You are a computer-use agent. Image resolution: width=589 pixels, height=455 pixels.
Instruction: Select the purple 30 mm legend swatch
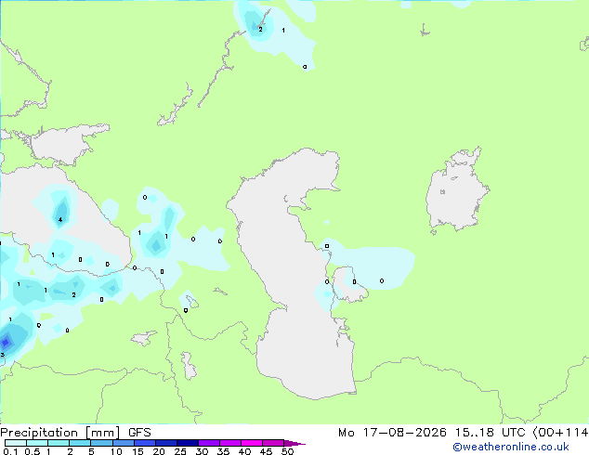click(209, 443)
